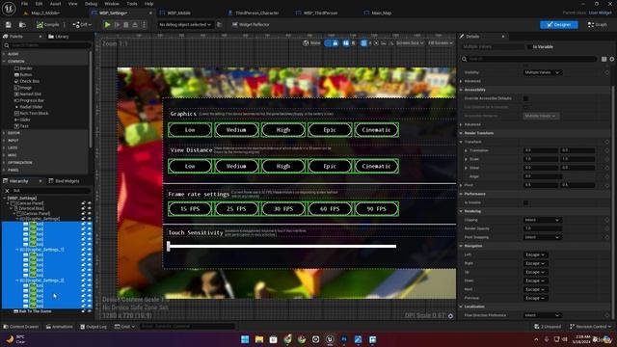Collapse the [Graphic_Settings_1] tree node
The width and height of the screenshot is (617, 347).
click(17, 250)
